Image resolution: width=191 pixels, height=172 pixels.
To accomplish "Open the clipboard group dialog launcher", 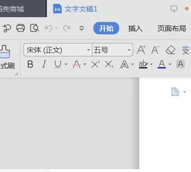I will [x=16, y=74].
